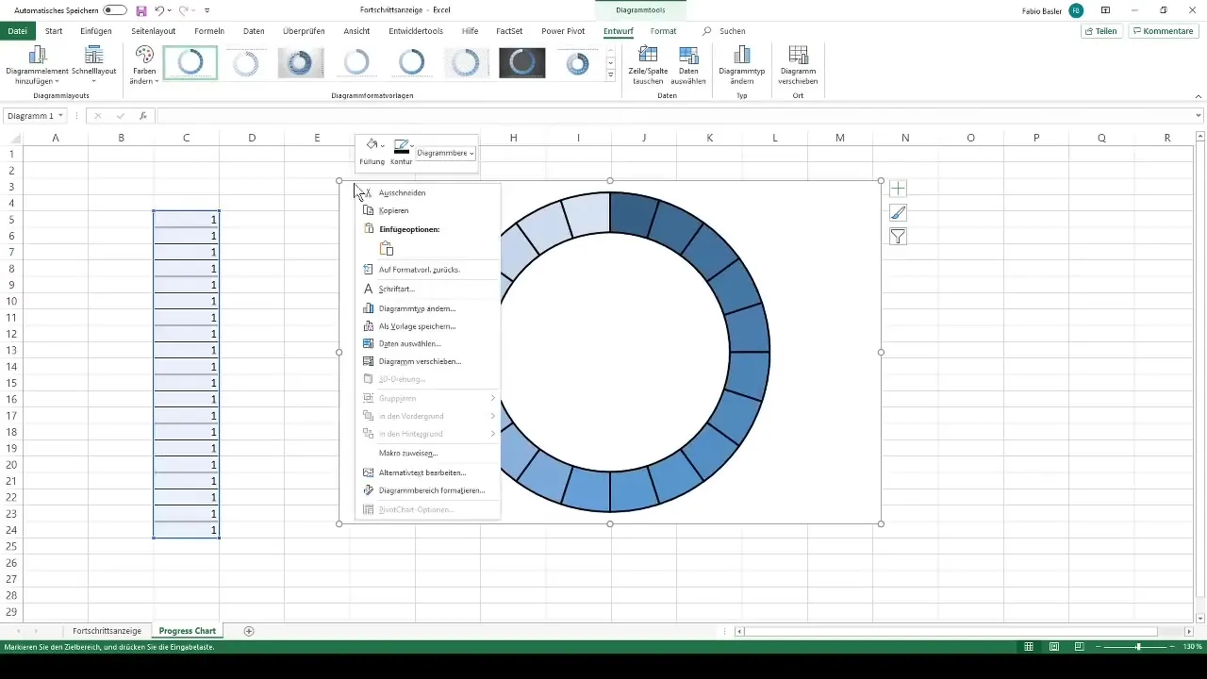Click the paste option clipboard icon
The width and height of the screenshot is (1207, 679).
pos(386,249)
